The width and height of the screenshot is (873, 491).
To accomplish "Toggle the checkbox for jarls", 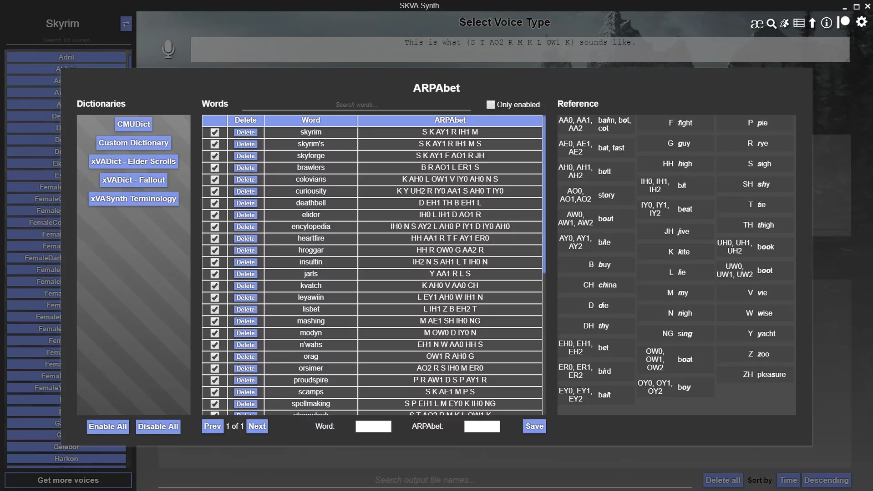I will (215, 274).
